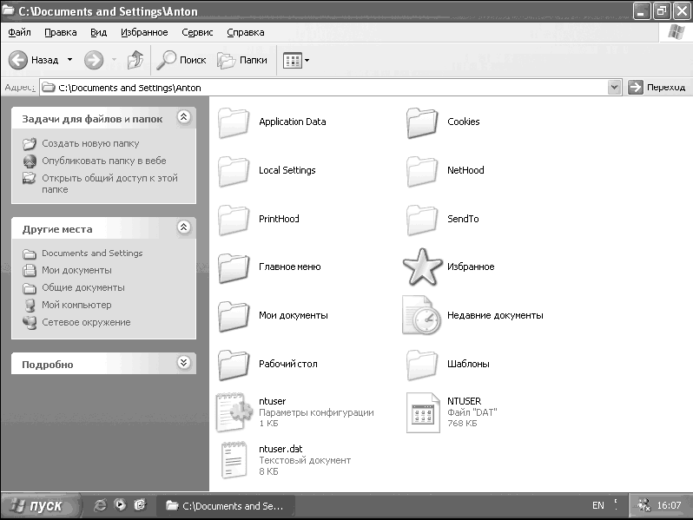Click the Переход go button
693x520 pixels.
click(657, 88)
